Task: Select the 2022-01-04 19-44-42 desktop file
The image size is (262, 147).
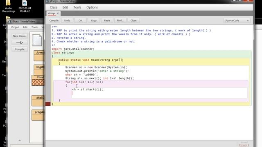Action: click(25, 7)
